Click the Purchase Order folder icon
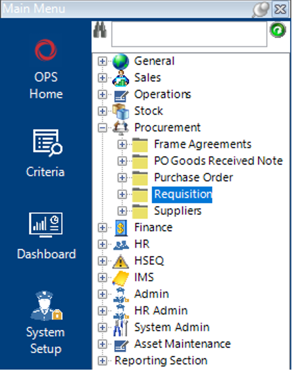Screen dimensions: 292x371 pos(140,178)
